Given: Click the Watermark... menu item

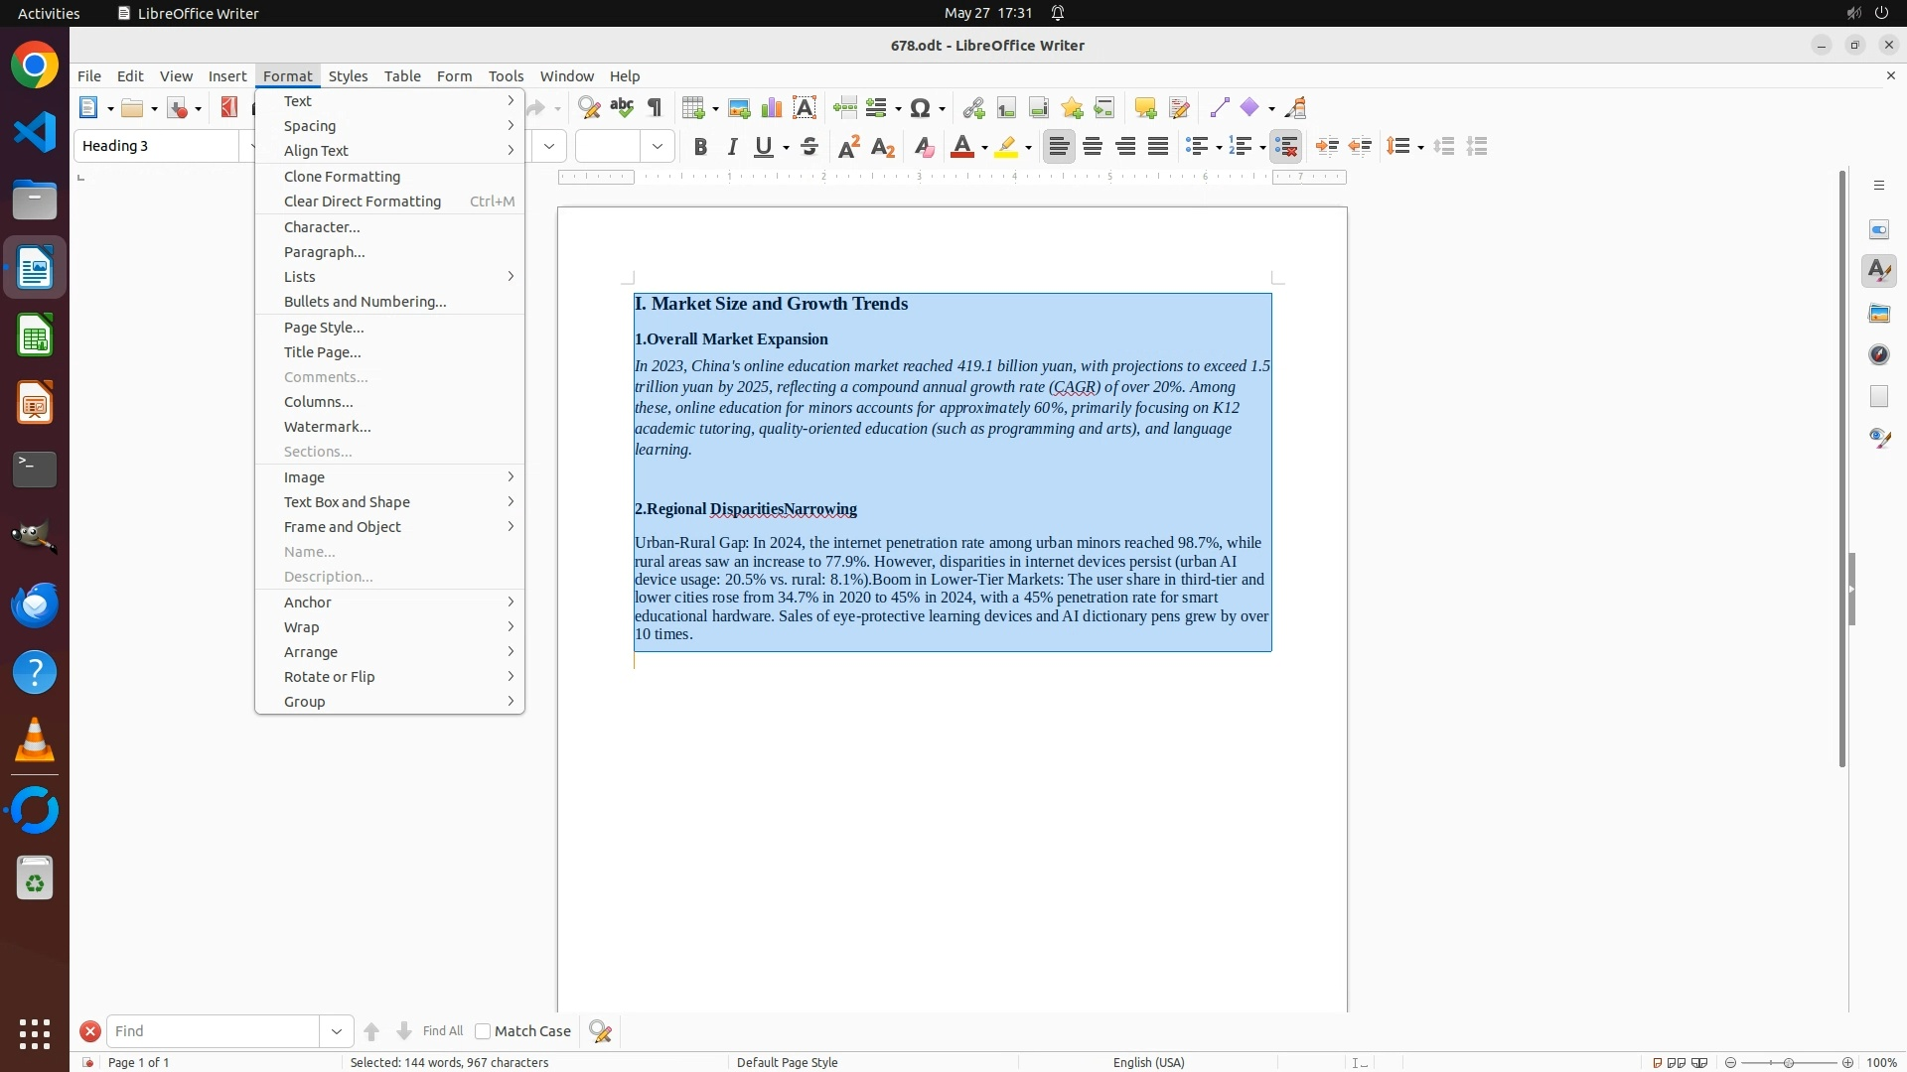Looking at the screenshot, I should [328, 427].
